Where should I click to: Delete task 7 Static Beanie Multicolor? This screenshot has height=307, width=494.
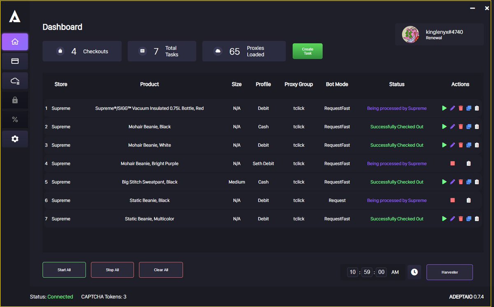pyautogui.click(x=461, y=219)
